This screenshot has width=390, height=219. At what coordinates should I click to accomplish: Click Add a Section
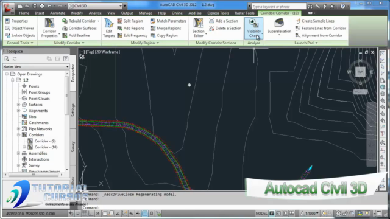(224, 21)
